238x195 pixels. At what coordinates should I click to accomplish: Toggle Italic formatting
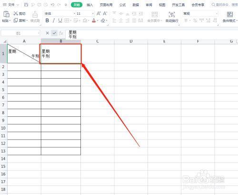pyautogui.click(x=54, y=21)
